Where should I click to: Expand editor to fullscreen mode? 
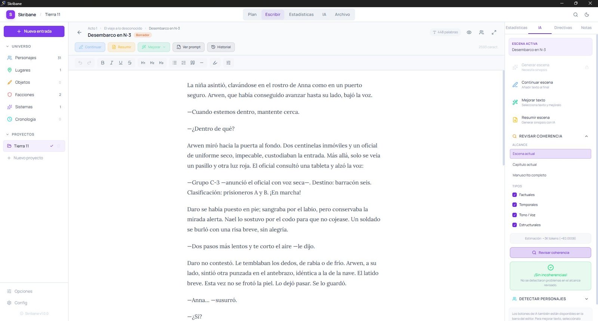click(x=494, y=32)
